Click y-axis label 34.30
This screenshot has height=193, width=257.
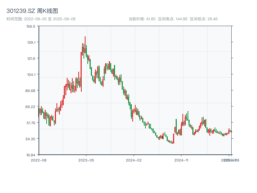click(x=30, y=139)
